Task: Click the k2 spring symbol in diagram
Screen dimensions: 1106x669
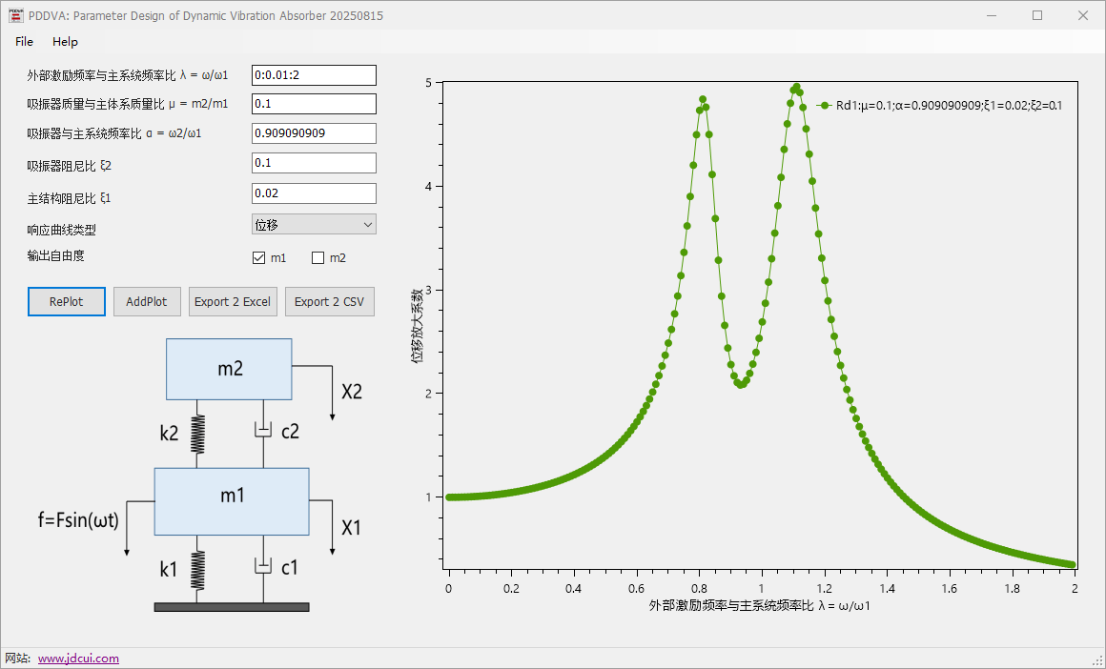Action: click(198, 434)
